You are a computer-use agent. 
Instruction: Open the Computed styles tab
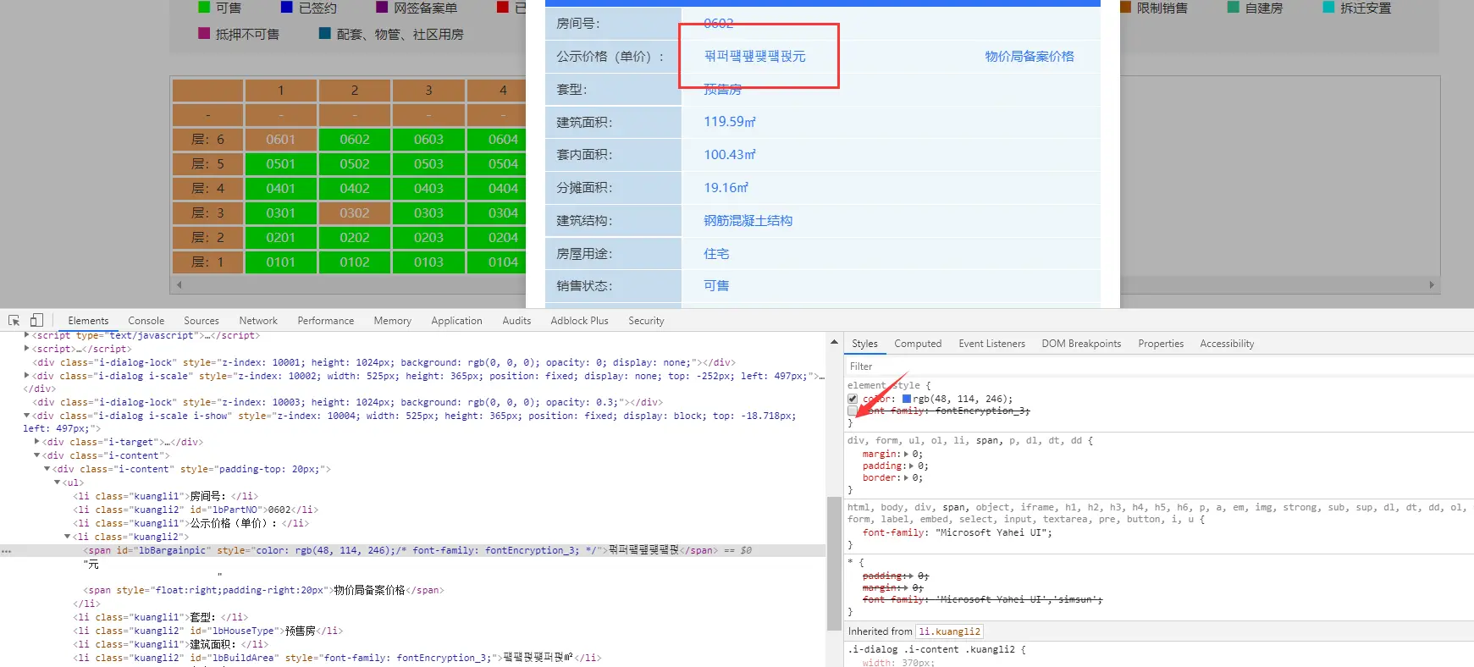(918, 344)
